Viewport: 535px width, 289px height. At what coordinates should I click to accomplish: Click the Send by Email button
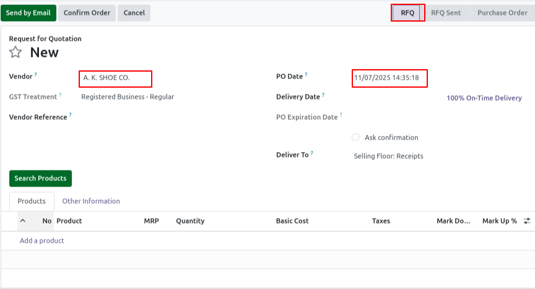click(28, 13)
